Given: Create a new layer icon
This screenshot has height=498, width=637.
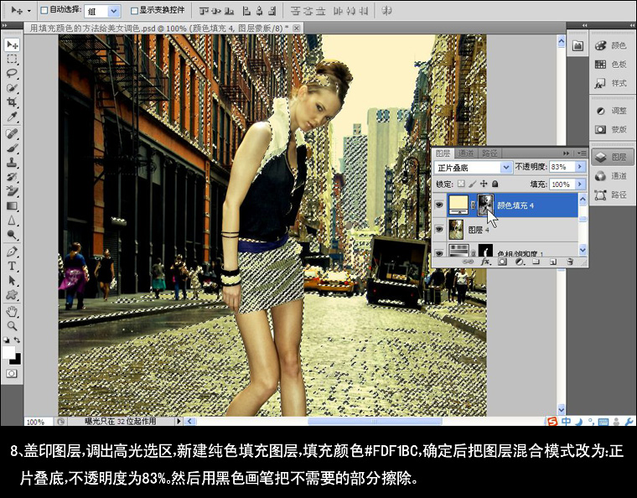Looking at the screenshot, I should (x=553, y=262).
